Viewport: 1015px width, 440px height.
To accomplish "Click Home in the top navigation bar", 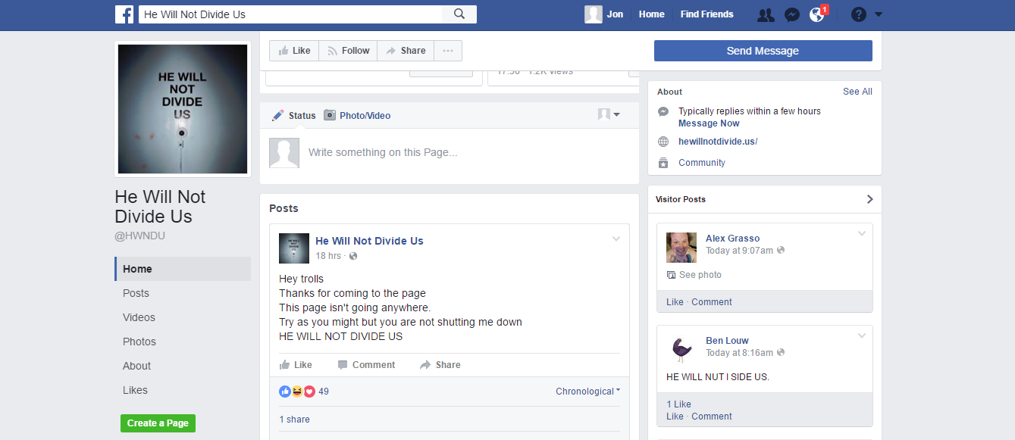I will [651, 14].
